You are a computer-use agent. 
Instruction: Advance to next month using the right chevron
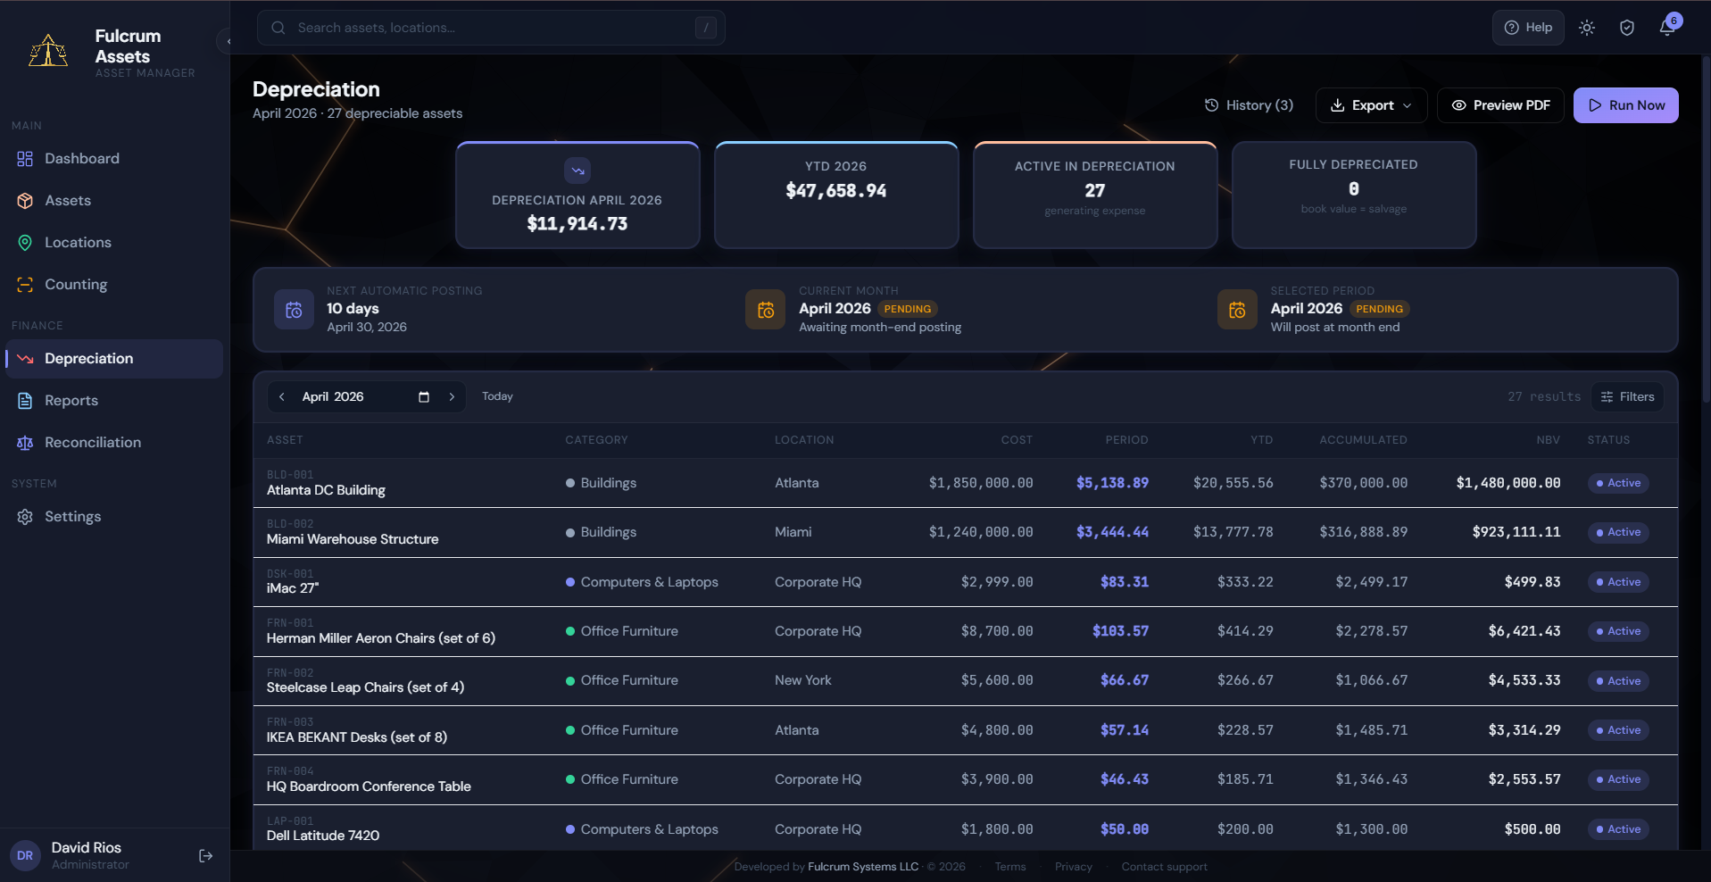click(452, 396)
